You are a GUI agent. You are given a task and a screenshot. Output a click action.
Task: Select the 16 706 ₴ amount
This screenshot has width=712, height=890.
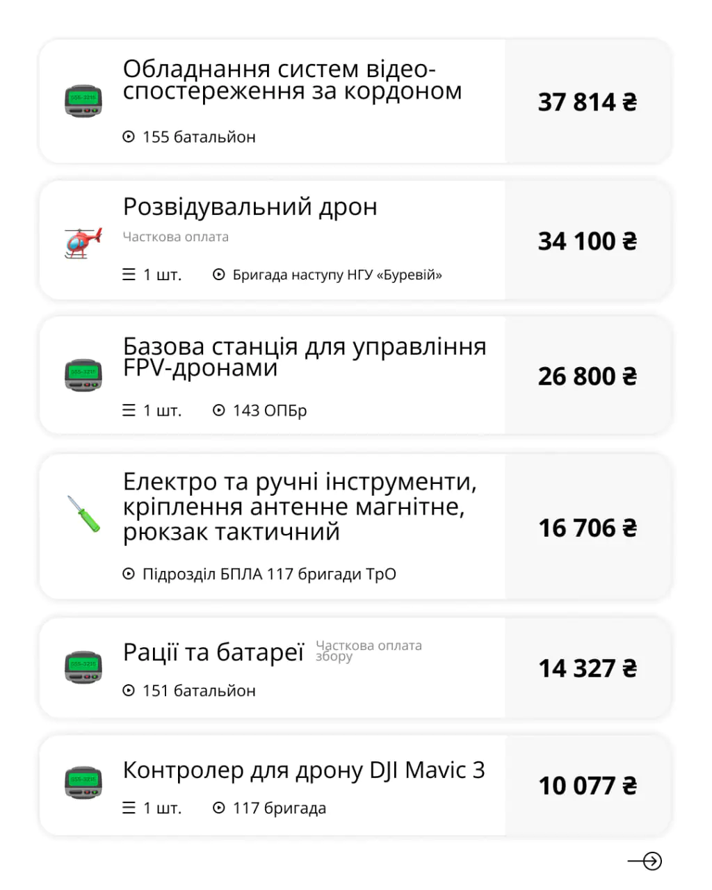pyautogui.click(x=588, y=528)
